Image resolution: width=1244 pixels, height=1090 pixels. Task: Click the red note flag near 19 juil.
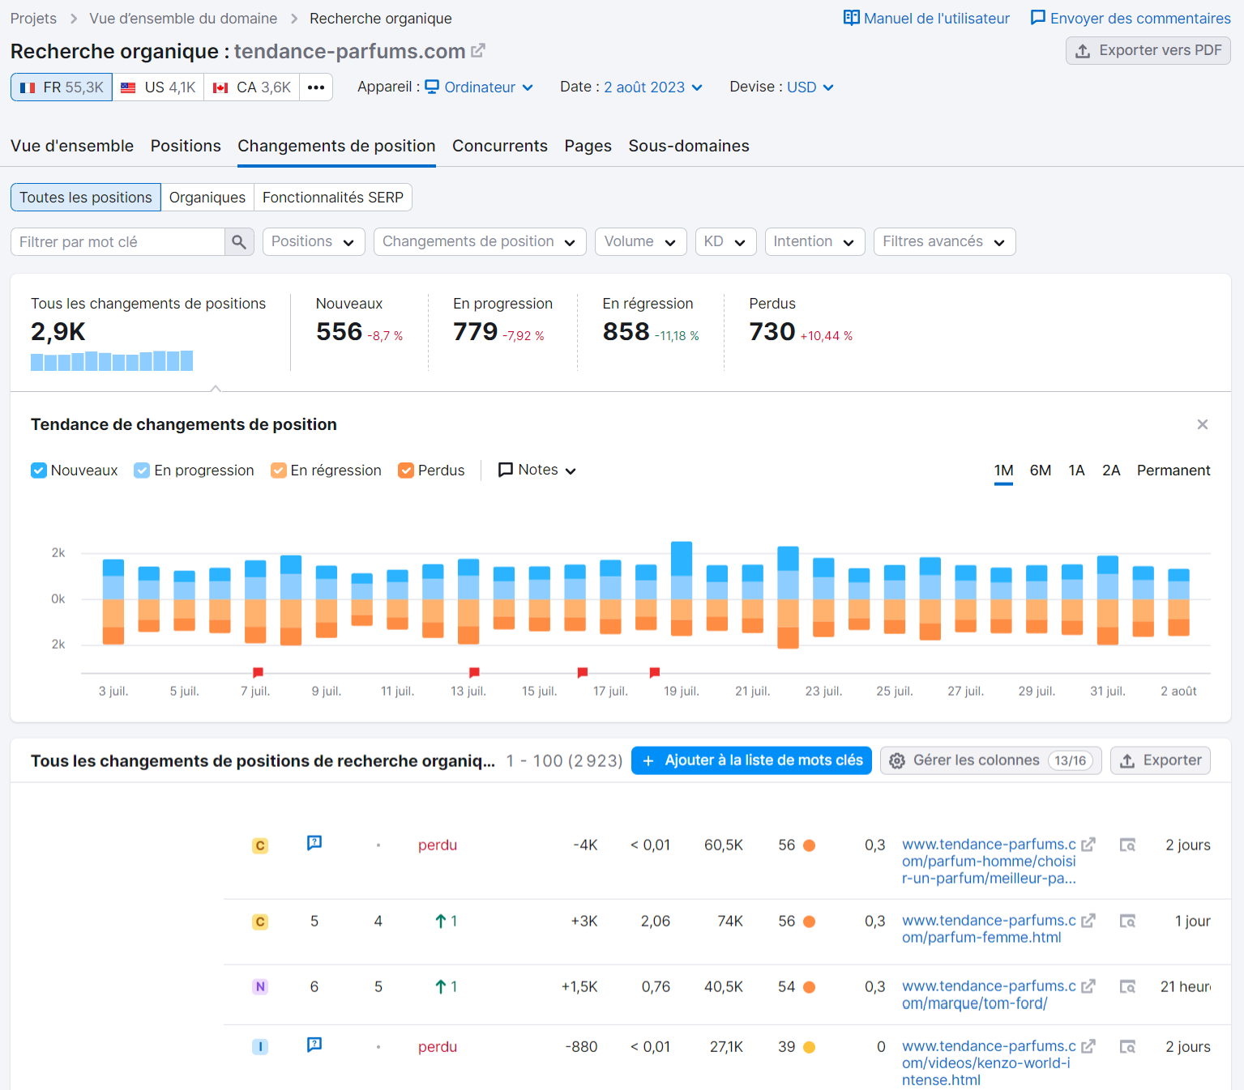pyautogui.click(x=655, y=672)
